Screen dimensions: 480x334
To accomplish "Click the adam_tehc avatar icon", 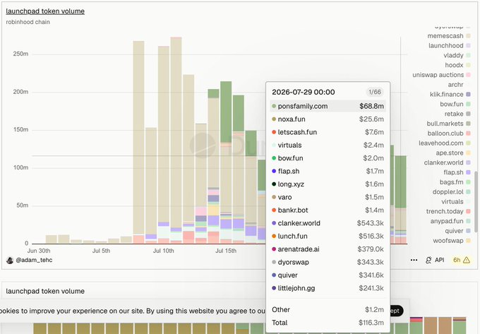I will (10, 261).
